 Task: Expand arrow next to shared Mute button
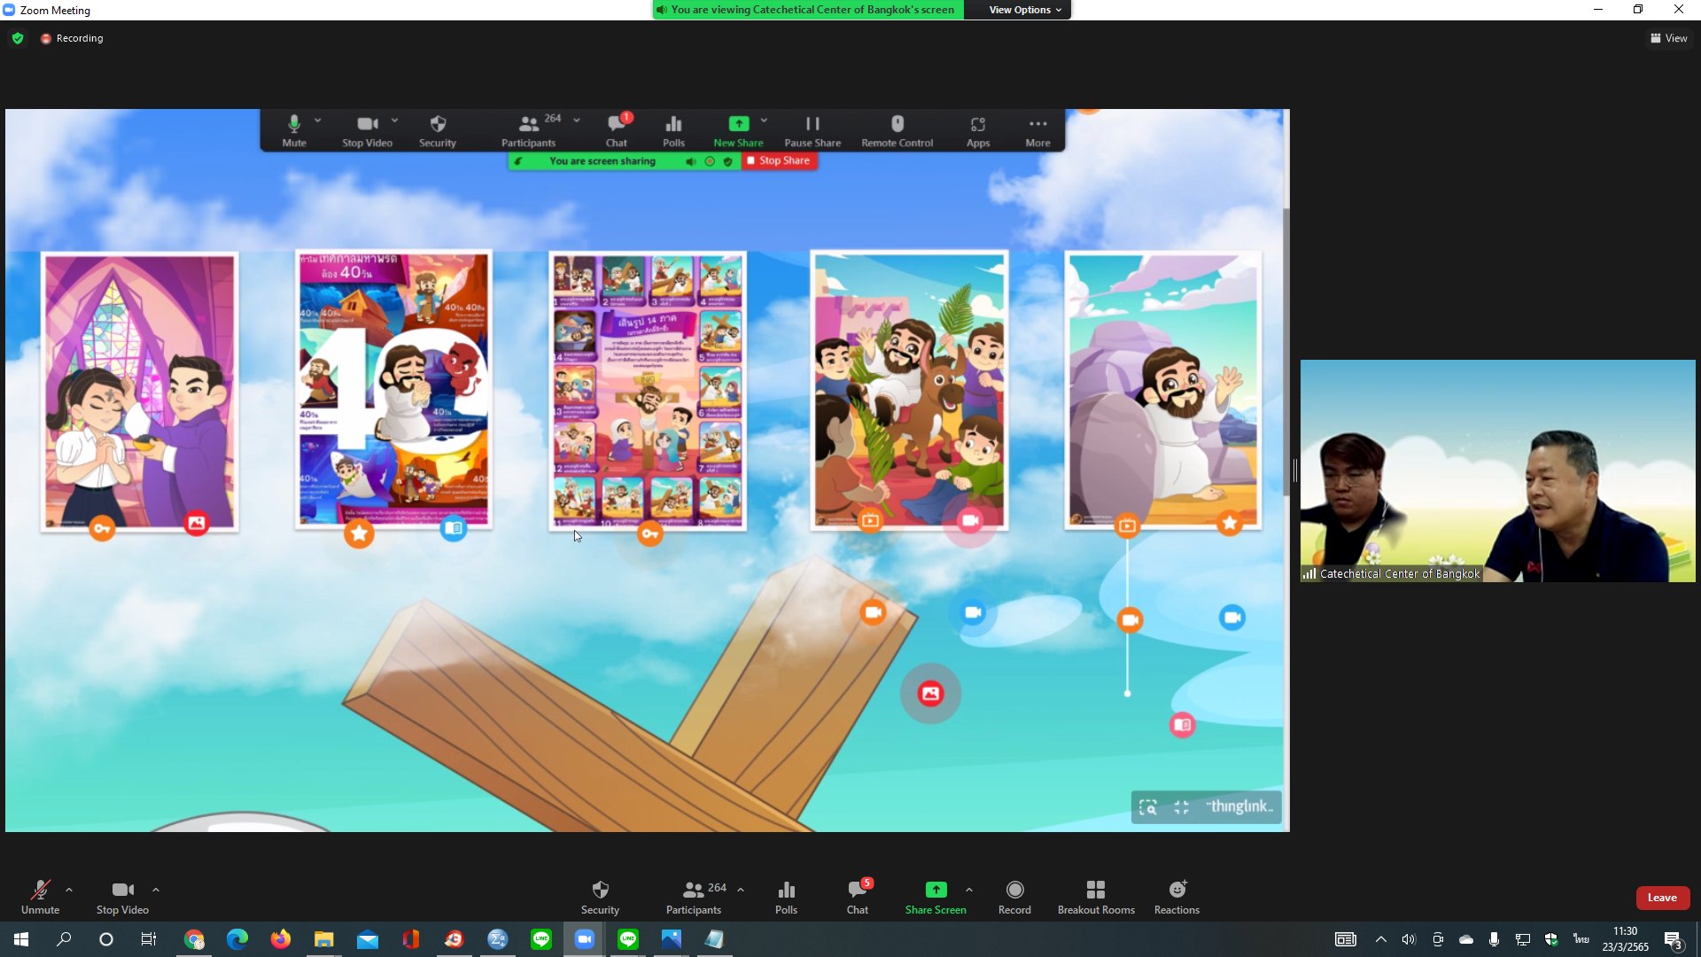click(x=318, y=120)
